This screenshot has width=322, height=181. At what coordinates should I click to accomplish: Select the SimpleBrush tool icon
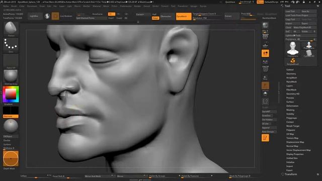[x=293, y=61]
